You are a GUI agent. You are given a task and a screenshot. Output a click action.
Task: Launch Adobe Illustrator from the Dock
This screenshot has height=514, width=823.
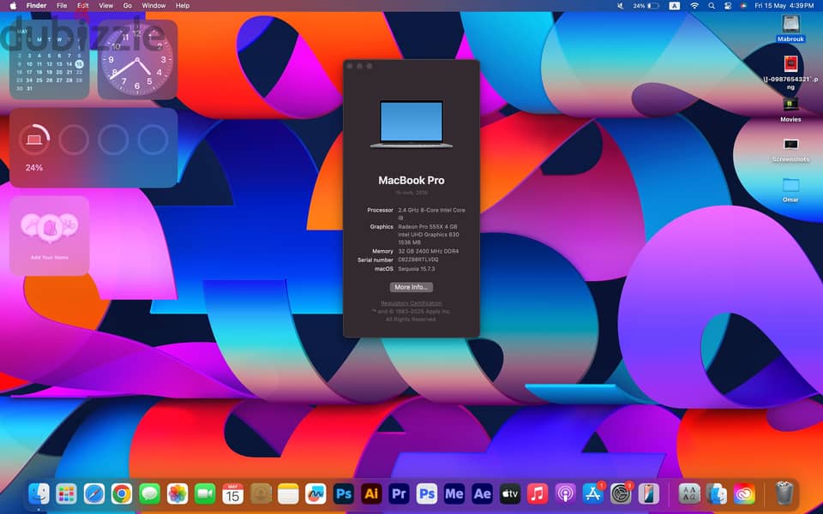pyautogui.click(x=371, y=493)
